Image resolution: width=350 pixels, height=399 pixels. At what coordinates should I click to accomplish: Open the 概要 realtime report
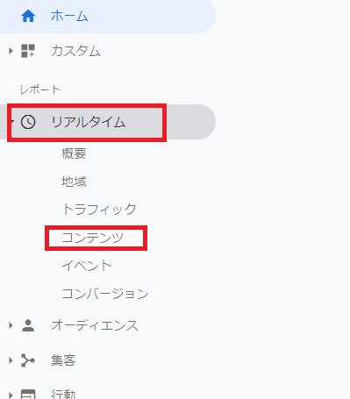point(74,153)
